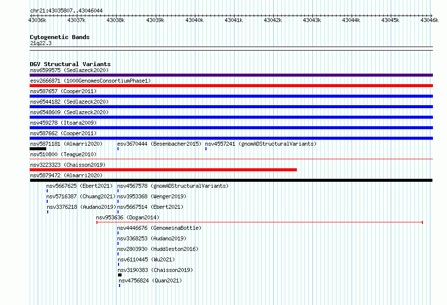The image size is (447, 305).
Task: Open nsv6110445 (Wu2021) label
Action: tap(146, 259)
